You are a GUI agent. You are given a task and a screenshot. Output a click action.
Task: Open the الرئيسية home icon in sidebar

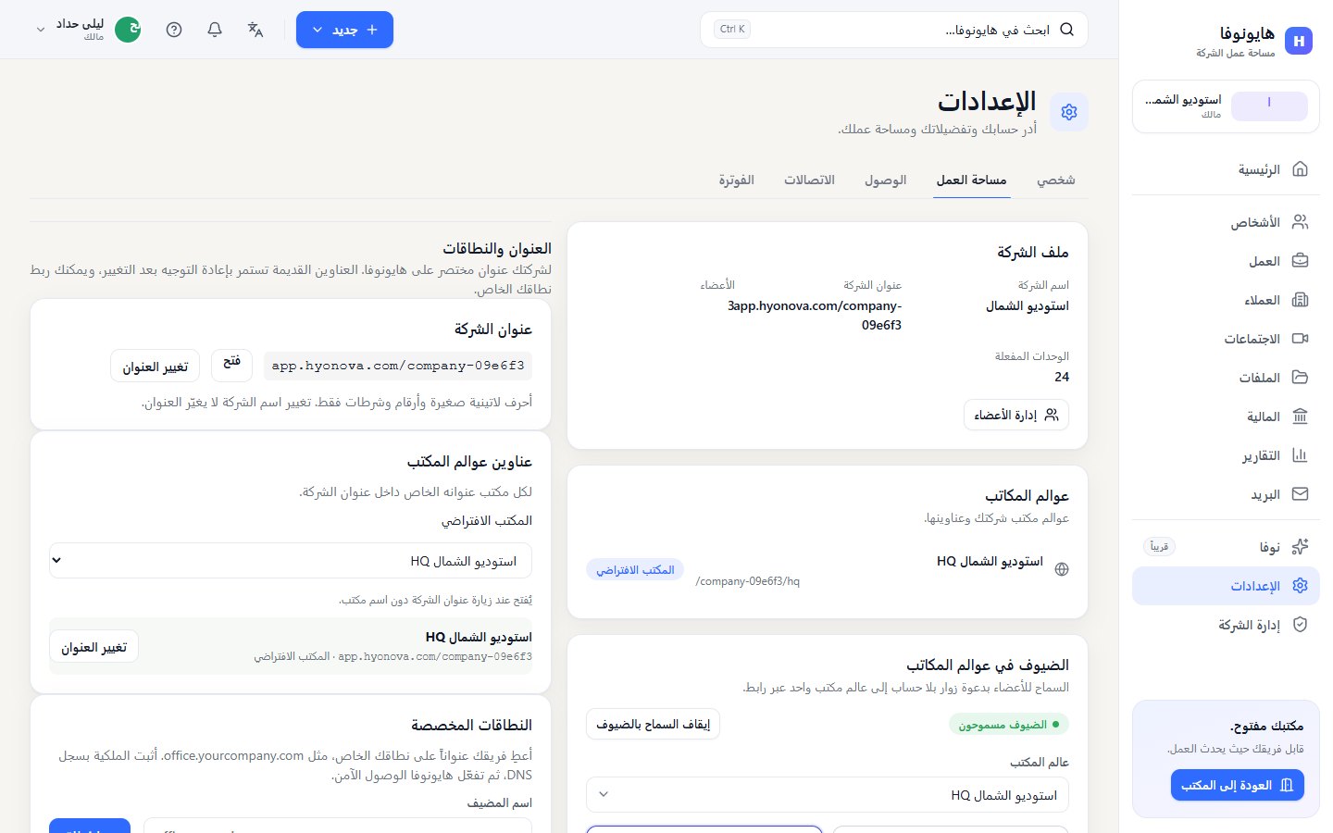pyautogui.click(x=1300, y=169)
